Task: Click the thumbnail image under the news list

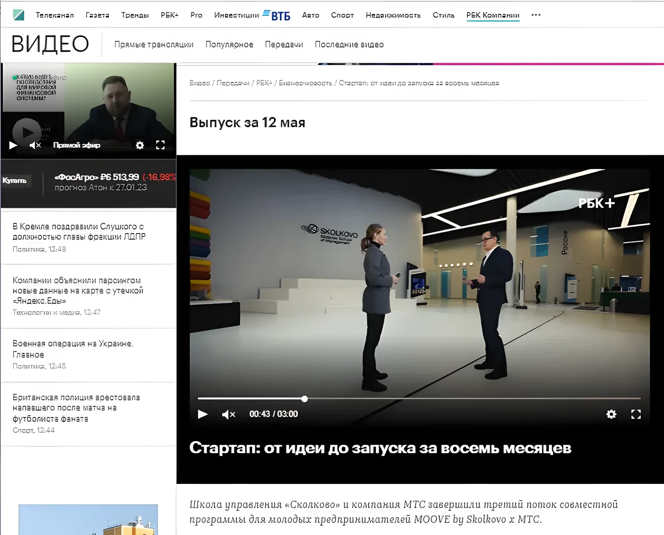Action: pyautogui.click(x=88, y=520)
